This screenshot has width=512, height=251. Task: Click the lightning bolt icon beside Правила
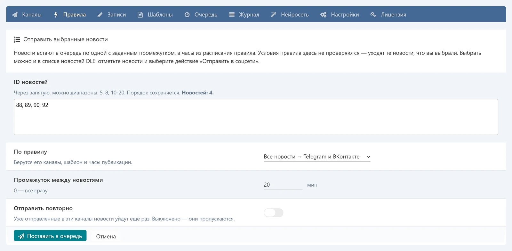coord(56,15)
